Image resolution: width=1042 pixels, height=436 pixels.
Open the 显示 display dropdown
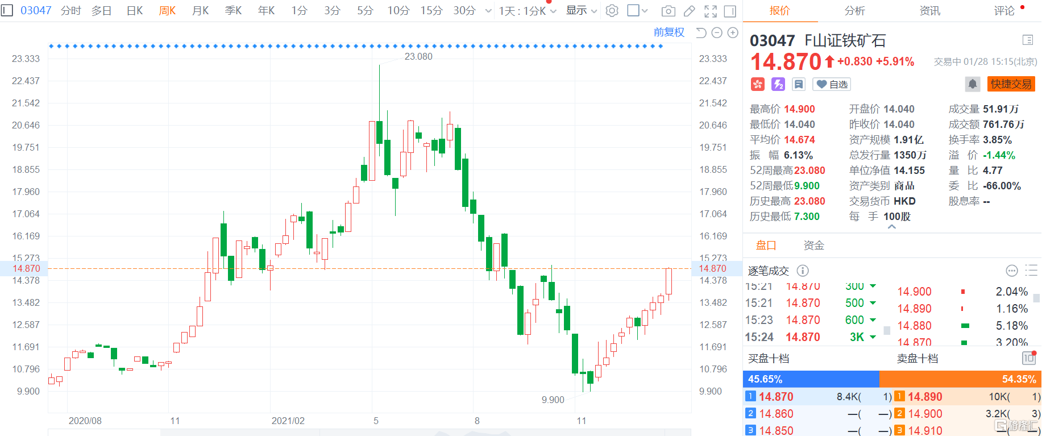coord(581,11)
